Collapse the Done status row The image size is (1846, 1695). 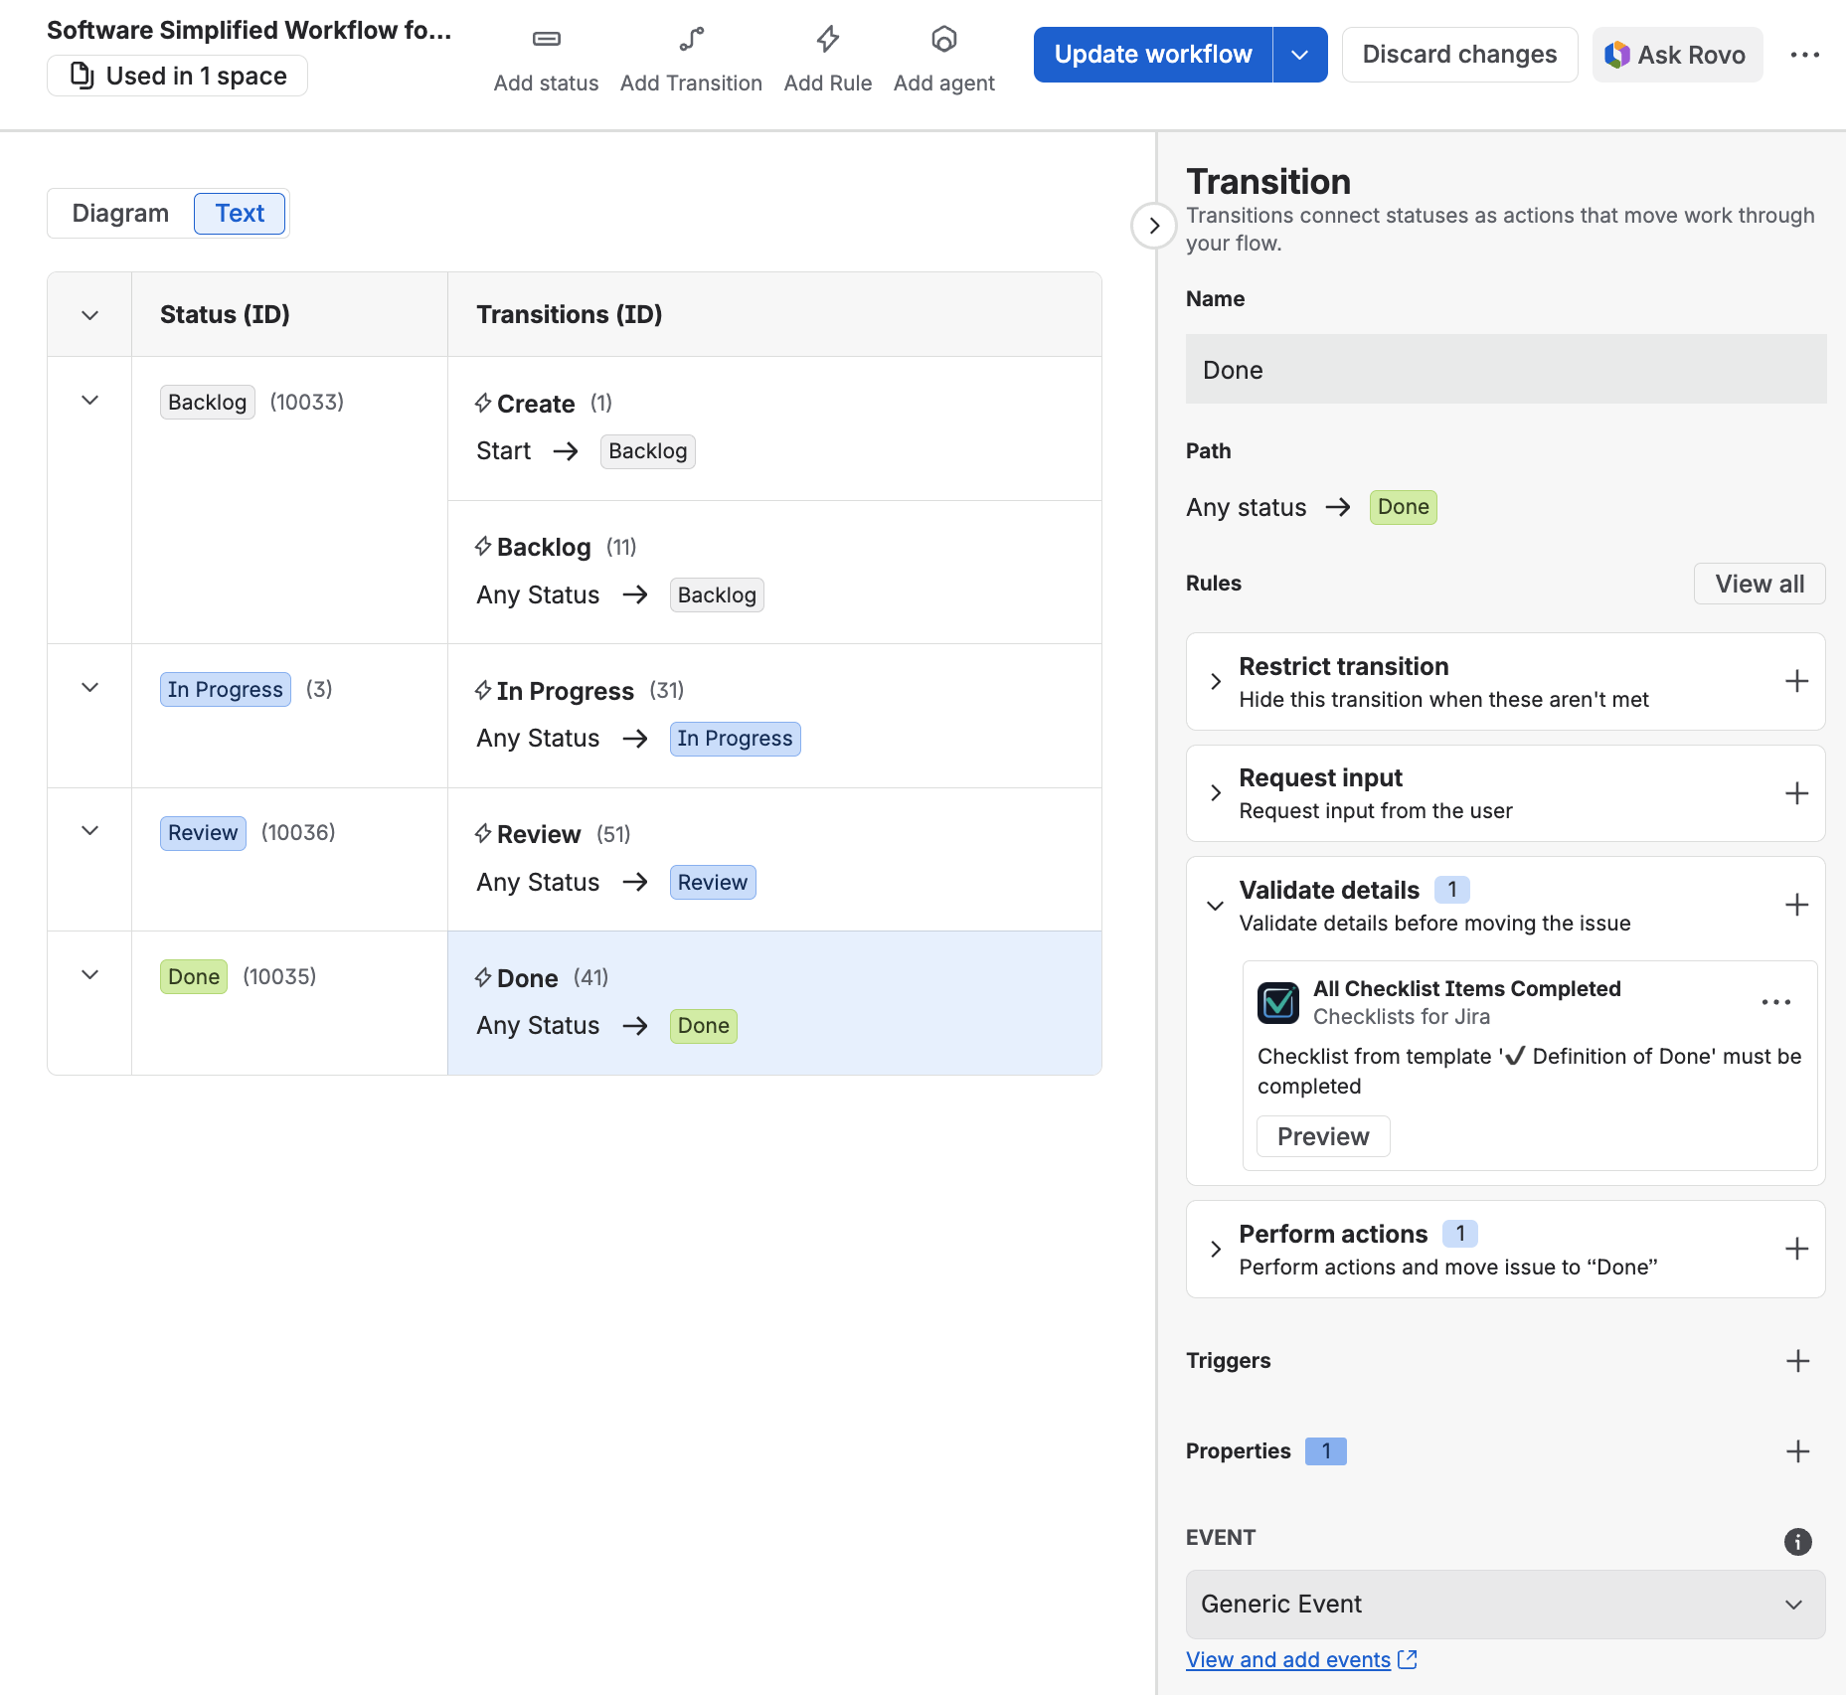(89, 974)
